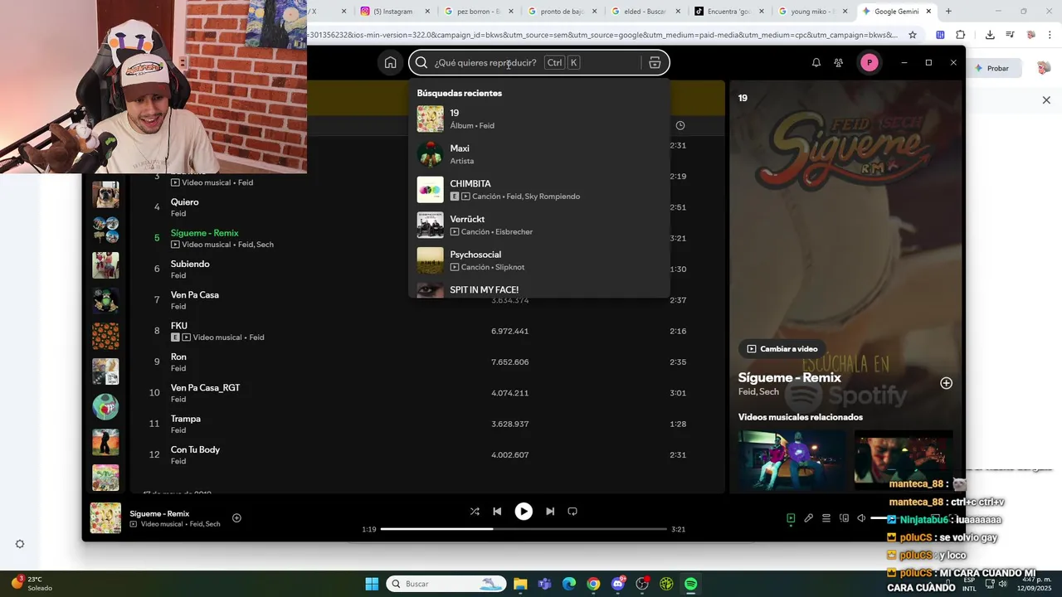Open the Browse icon in search bar

tap(655, 63)
